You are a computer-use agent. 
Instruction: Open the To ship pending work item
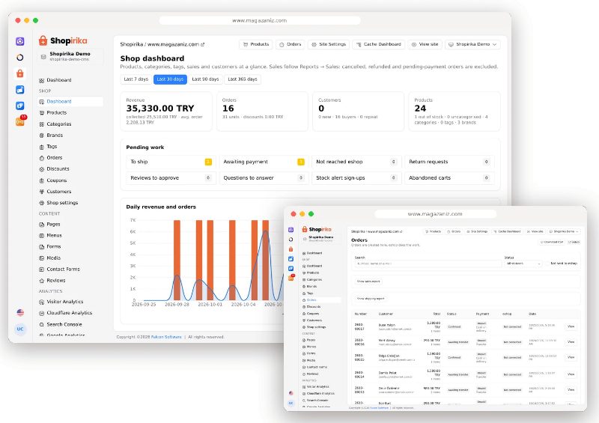tap(171, 162)
